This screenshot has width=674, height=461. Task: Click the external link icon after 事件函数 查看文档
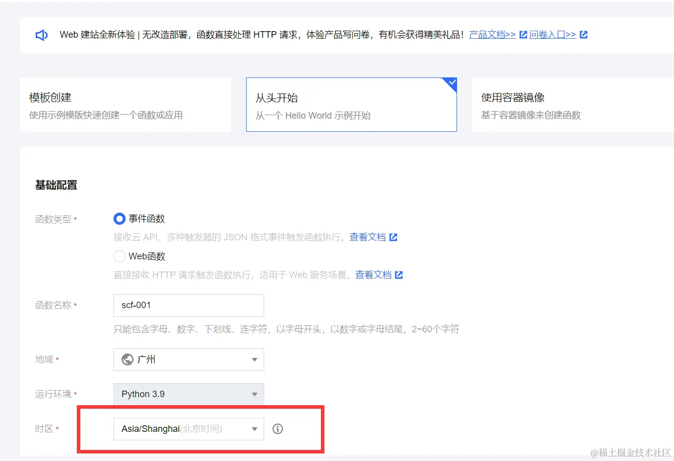394,237
